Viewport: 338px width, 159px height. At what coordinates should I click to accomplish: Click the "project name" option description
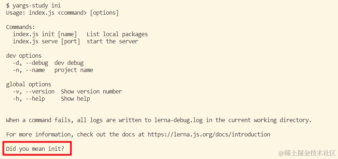coord(74,70)
